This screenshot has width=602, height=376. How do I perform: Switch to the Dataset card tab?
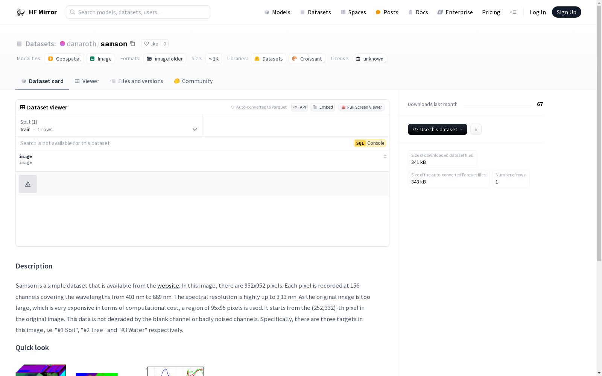click(42, 81)
